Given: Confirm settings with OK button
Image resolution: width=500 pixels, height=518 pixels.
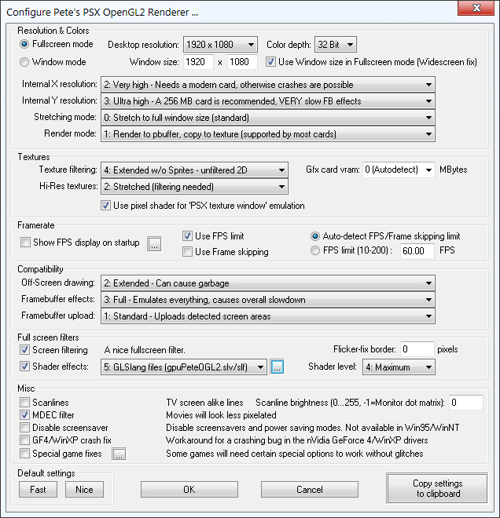Looking at the screenshot, I should coord(189,489).
